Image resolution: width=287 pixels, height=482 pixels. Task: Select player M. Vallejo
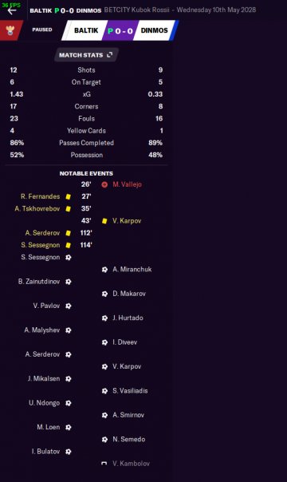pos(127,184)
